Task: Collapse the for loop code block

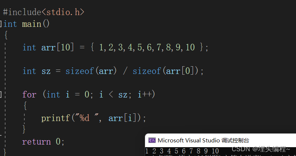Action: click(x=1, y=94)
